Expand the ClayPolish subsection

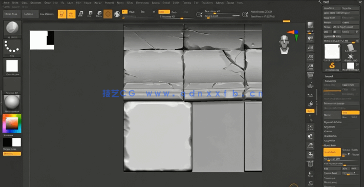(x=329, y=141)
